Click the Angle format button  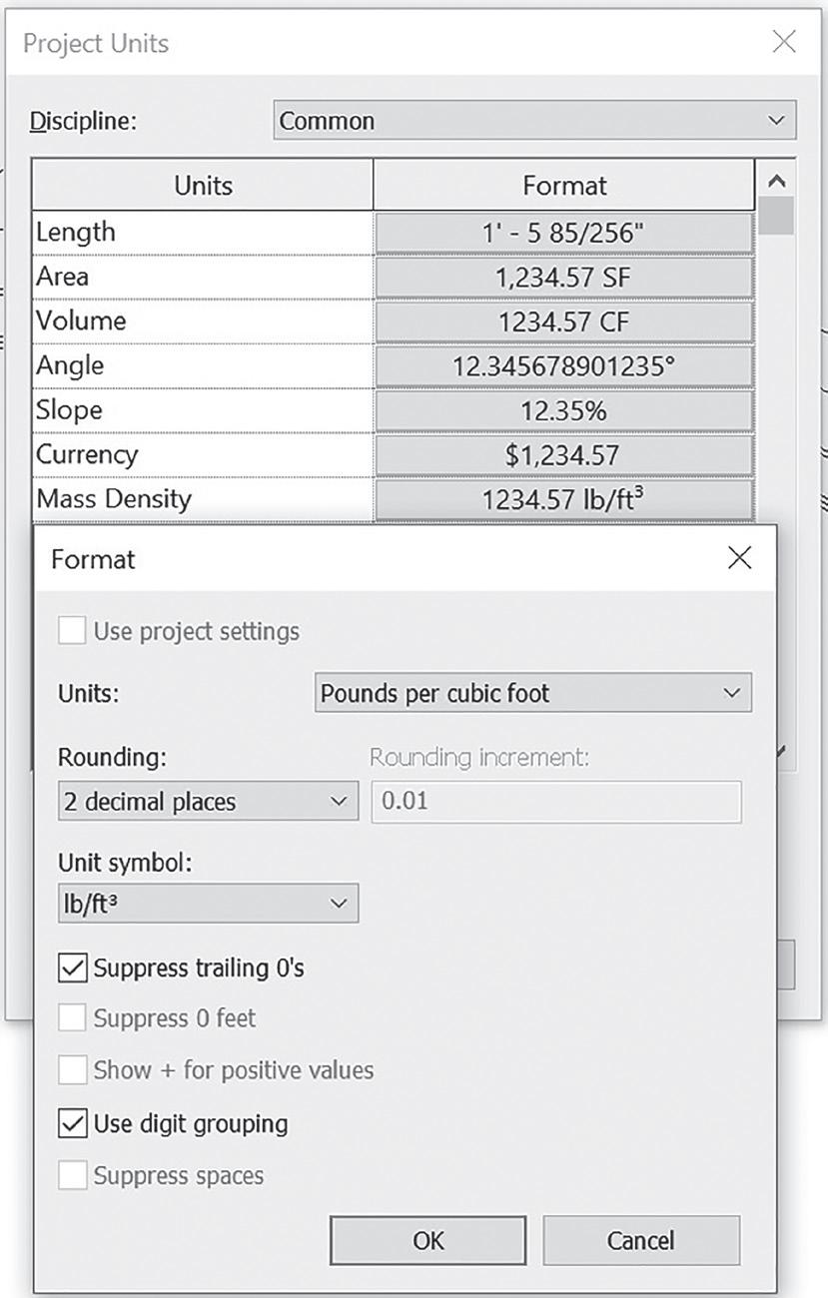click(564, 365)
